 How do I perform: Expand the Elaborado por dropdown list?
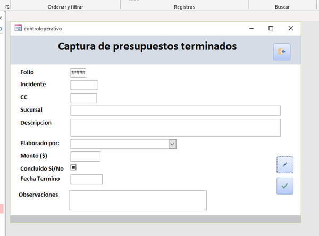coord(172,144)
